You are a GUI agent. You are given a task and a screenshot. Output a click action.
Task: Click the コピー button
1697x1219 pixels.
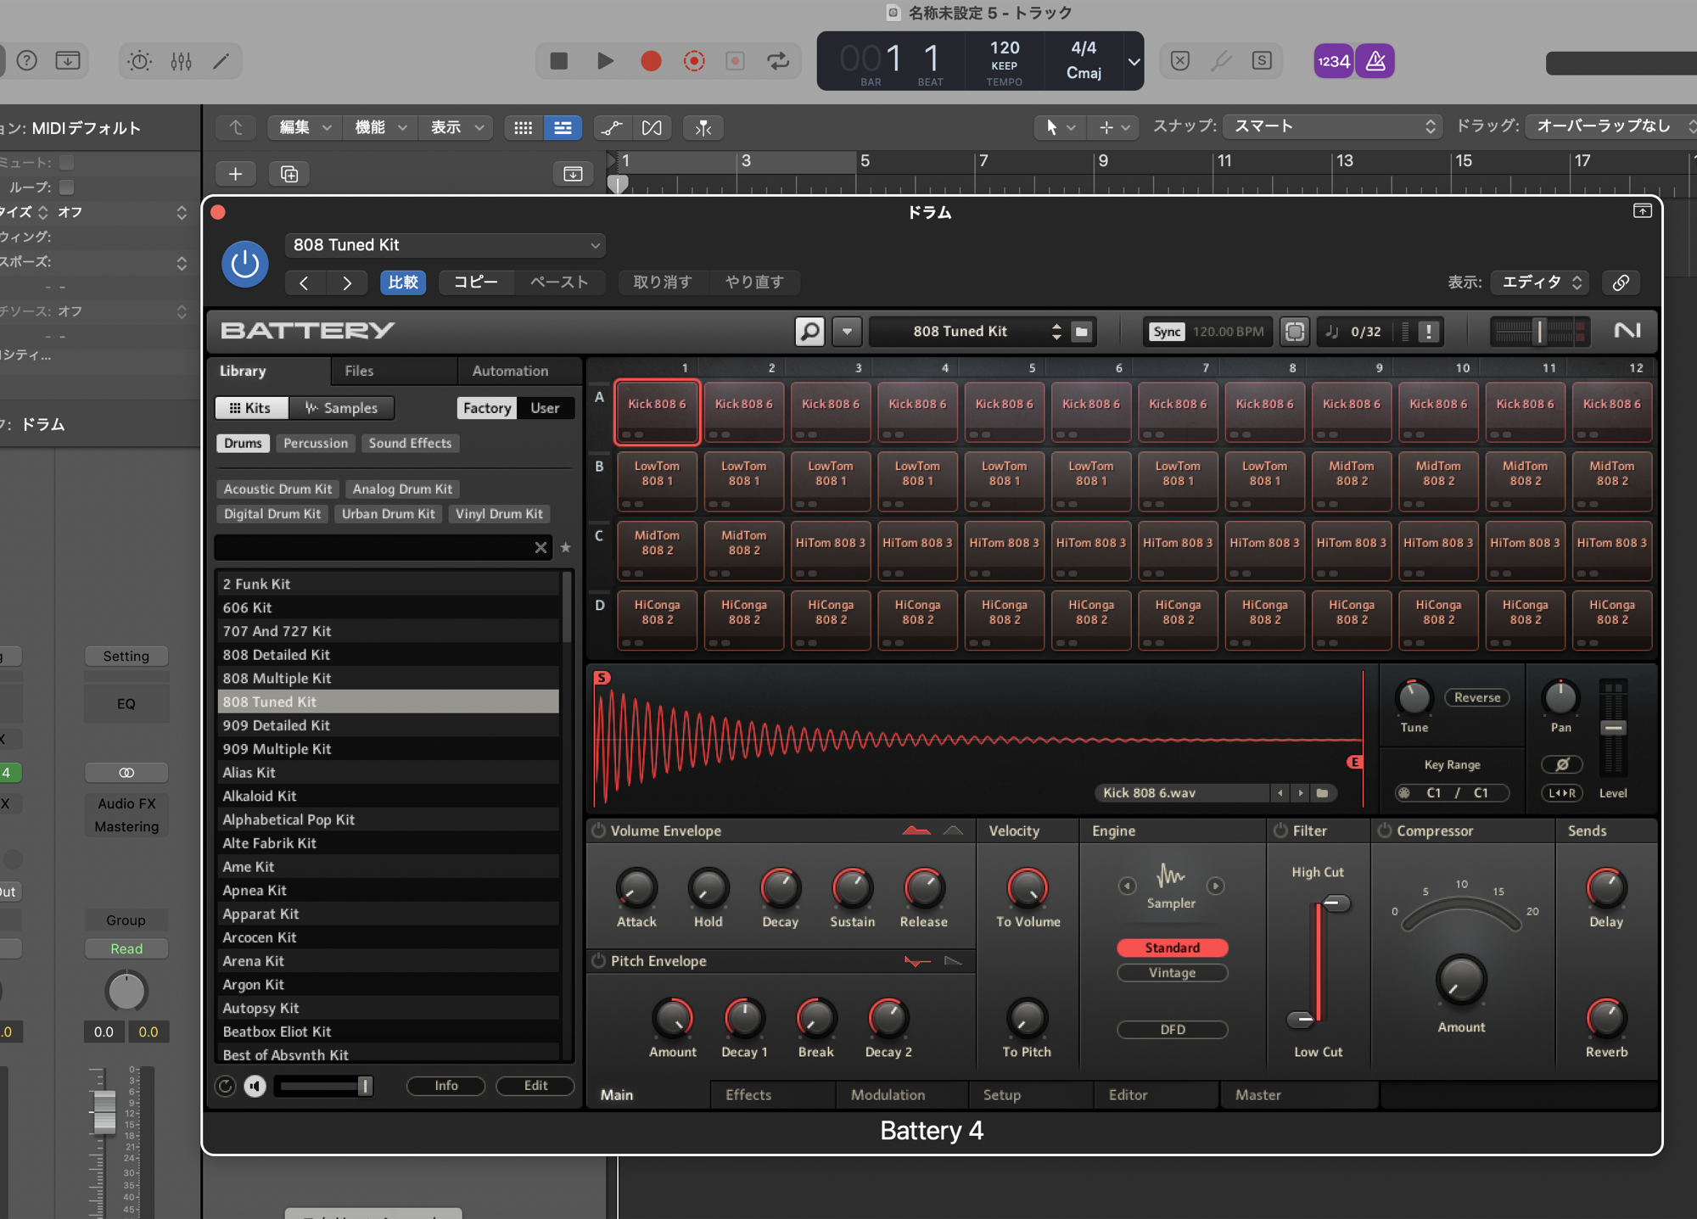pos(476,282)
